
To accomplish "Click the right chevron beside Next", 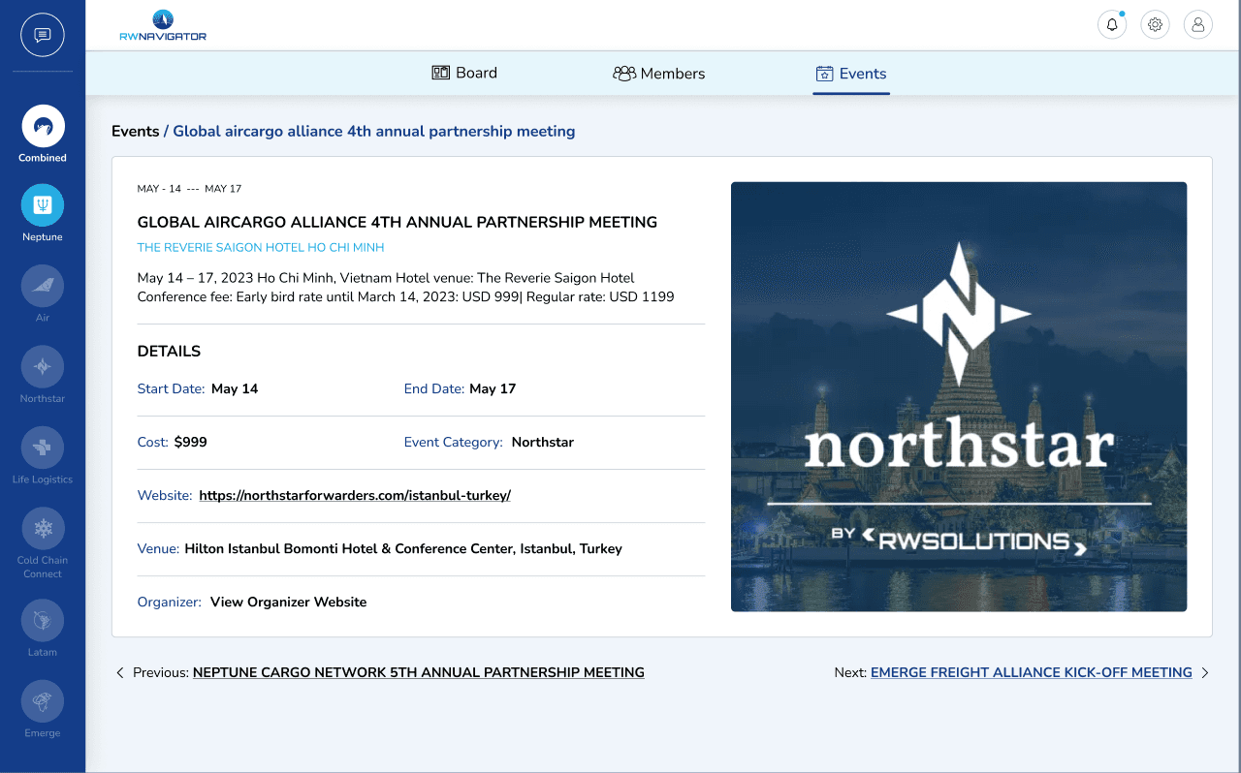I will coord(1205,672).
